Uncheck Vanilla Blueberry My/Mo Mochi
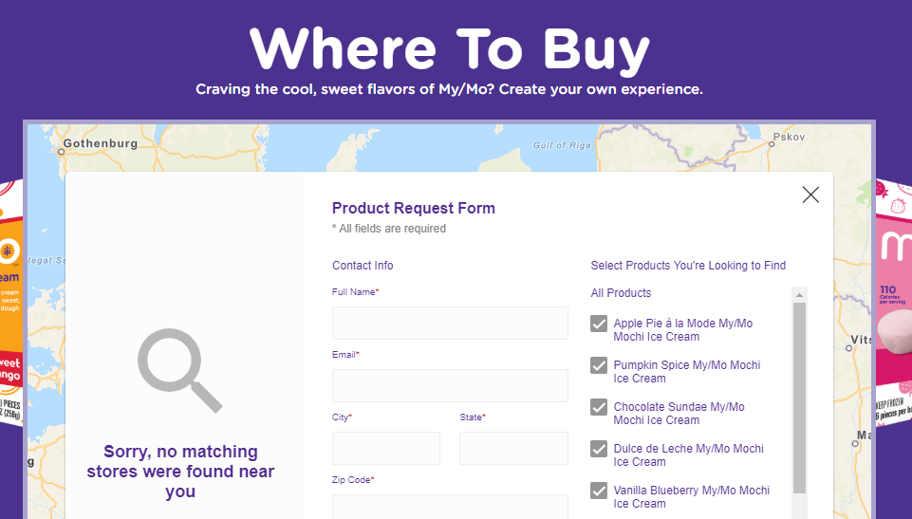This screenshot has width=912, height=519. (x=599, y=491)
